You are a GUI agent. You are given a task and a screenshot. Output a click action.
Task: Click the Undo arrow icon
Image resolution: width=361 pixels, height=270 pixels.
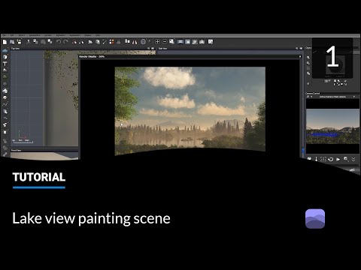click(59, 42)
